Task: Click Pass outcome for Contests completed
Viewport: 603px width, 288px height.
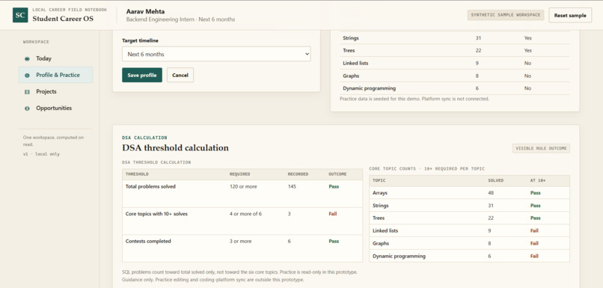Action: click(x=334, y=242)
